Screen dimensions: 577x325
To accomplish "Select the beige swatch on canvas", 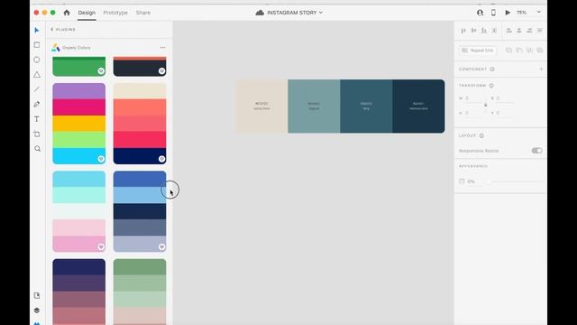I will click(x=261, y=107).
